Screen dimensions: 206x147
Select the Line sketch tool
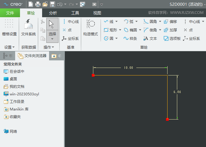[x=109, y=22]
